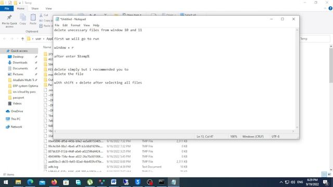
Task: Open Notepad File menu
Action: (x=57, y=25)
